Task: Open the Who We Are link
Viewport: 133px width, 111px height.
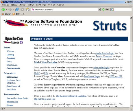Action: 12,65
